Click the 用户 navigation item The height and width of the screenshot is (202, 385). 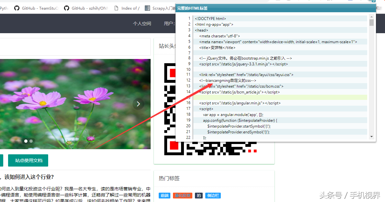click(x=169, y=24)
